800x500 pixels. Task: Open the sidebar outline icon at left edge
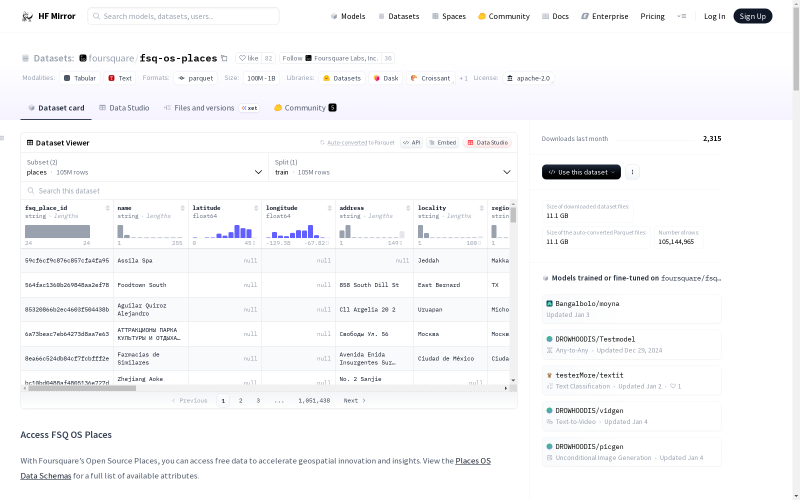click(2, 138)
